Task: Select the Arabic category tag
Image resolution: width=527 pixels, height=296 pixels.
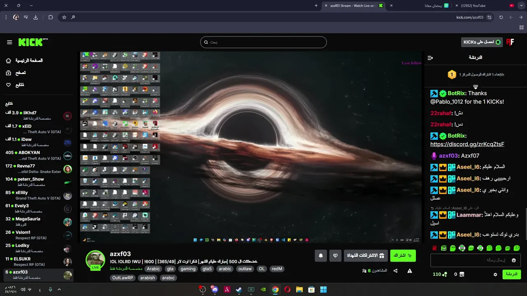Action: [x=153, y=269]
